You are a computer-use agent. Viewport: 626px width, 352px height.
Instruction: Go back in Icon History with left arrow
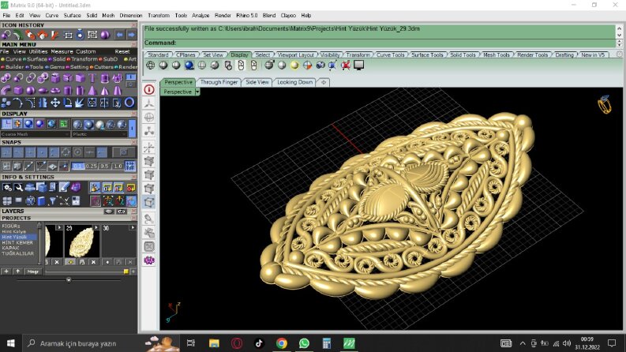point(119,35)
